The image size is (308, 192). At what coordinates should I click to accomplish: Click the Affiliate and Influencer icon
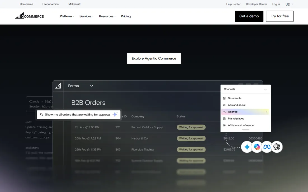[224, 125]
